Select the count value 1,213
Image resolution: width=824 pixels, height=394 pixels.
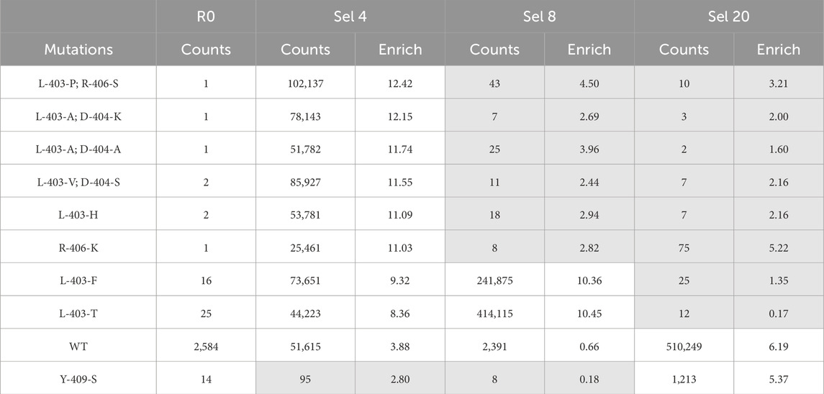tap(684, 378)
